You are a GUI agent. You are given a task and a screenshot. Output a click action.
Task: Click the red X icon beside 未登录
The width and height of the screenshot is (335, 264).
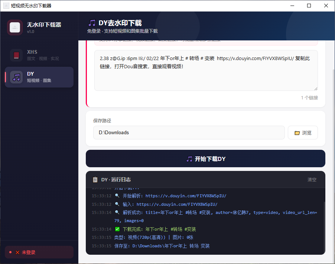tap(17, 253)
